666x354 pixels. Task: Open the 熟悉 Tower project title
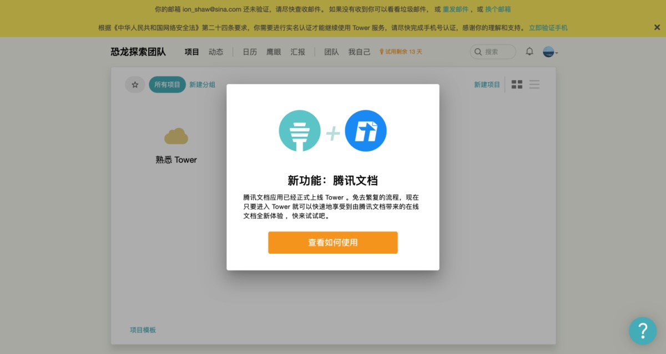pyautogui.click(x=176, y=160)
